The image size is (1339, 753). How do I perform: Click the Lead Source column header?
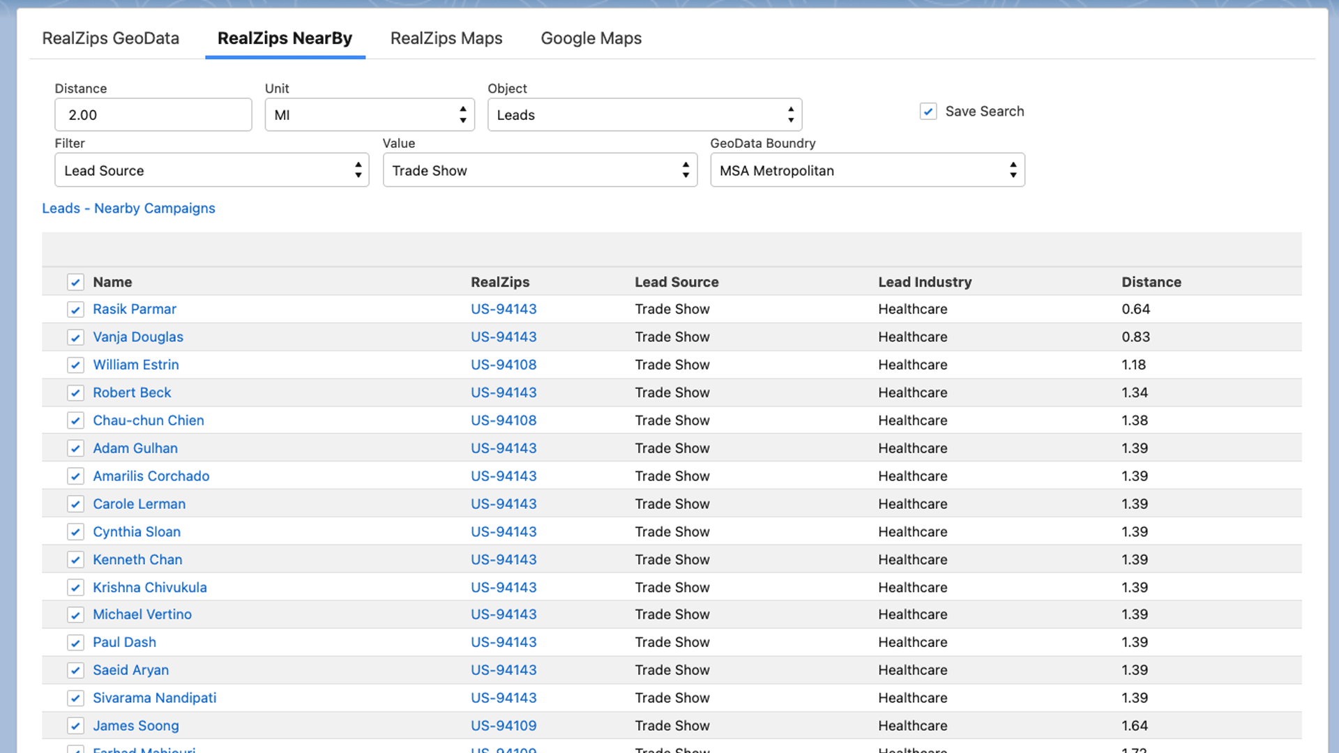(x=676, y=282)
